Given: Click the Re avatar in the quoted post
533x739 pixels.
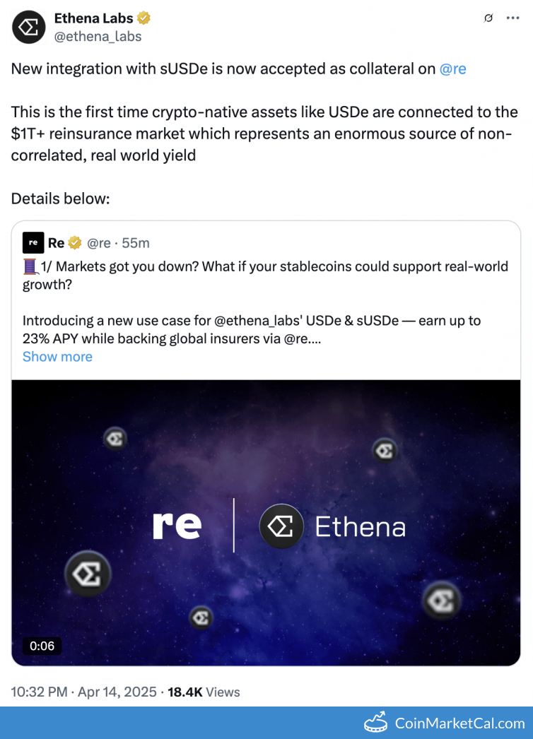Looking at the screenshot, I should [x=33, y=243].
